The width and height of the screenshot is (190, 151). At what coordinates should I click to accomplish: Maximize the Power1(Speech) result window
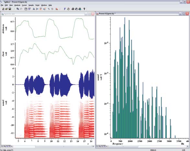coord(184,14)
